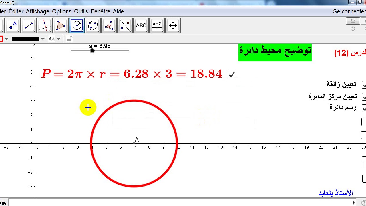
Task: Click the AA text size icon
Action: [52, 39]
